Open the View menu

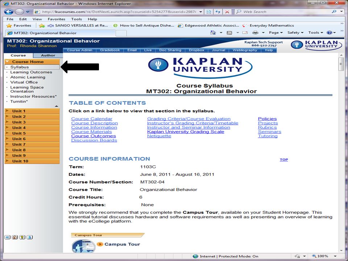click(37, 19)
